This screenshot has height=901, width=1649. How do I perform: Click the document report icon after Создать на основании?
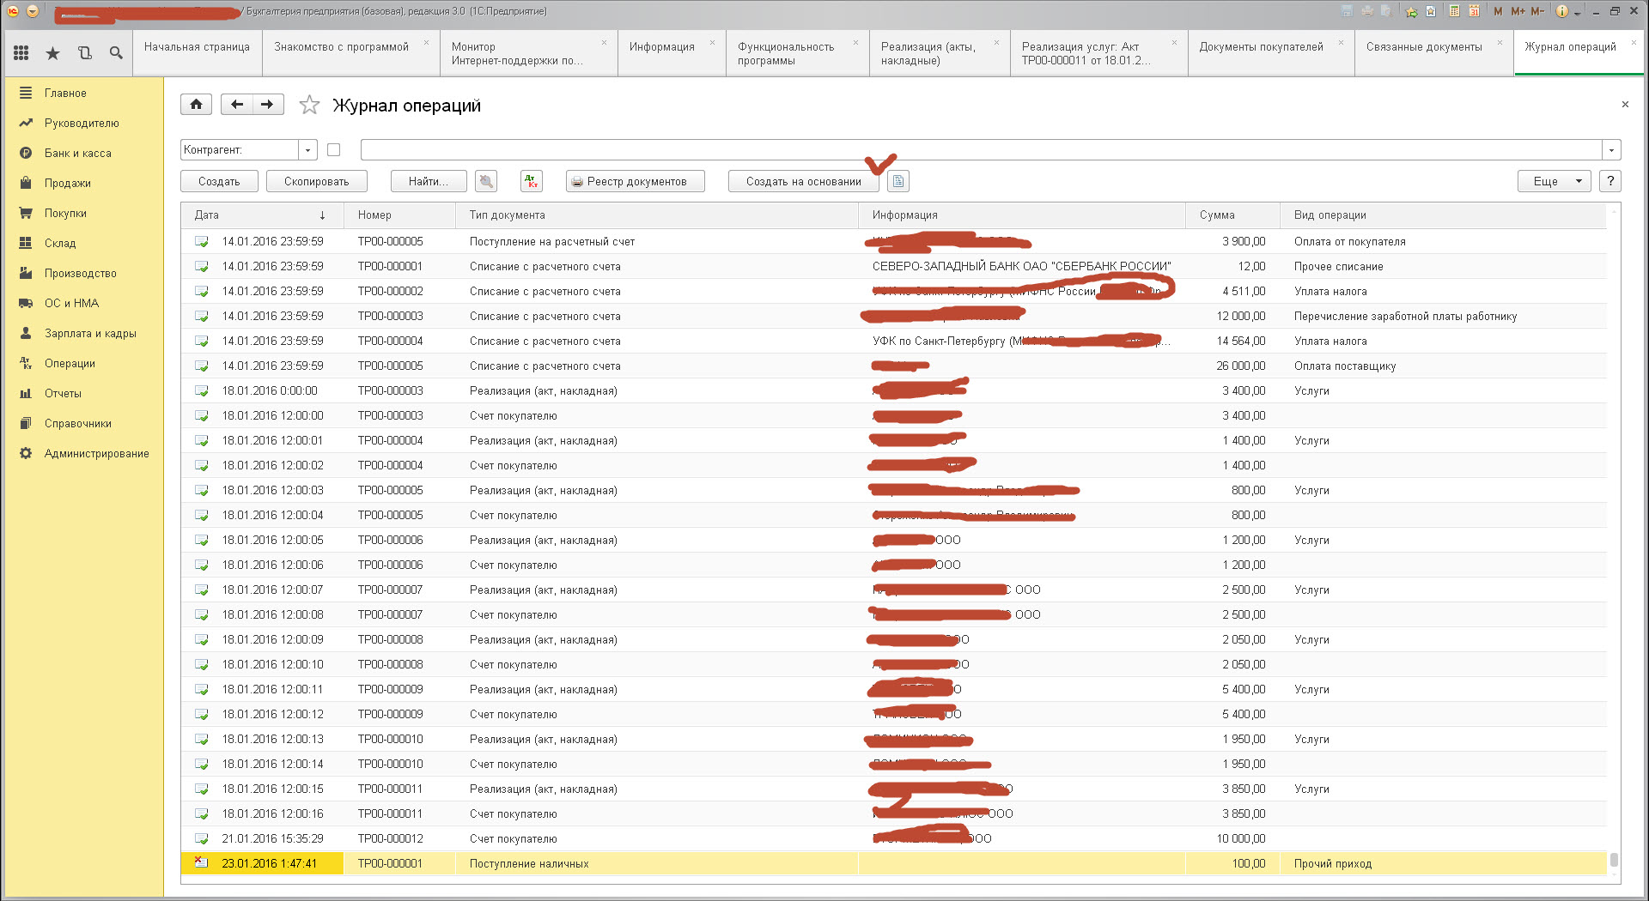click(898, 181)
